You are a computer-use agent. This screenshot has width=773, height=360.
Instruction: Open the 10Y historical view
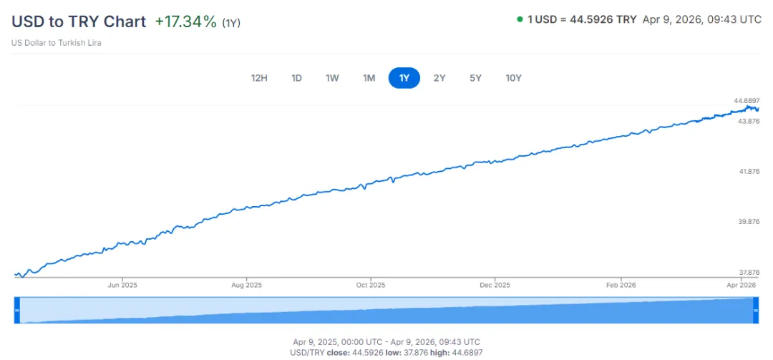pyautogui.click(x=513, y=78)
